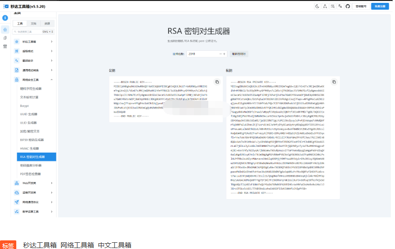The height and width of the screenshot is (249, 395).
Task: Click the 秒达工具箱 category icon
Action: click(x=17, y=41)
